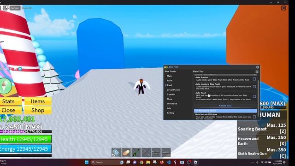Viewport: 295px width, 166px height.
Task: Enable the Auto Awake checkbox
Action: (x=254, y=79)
